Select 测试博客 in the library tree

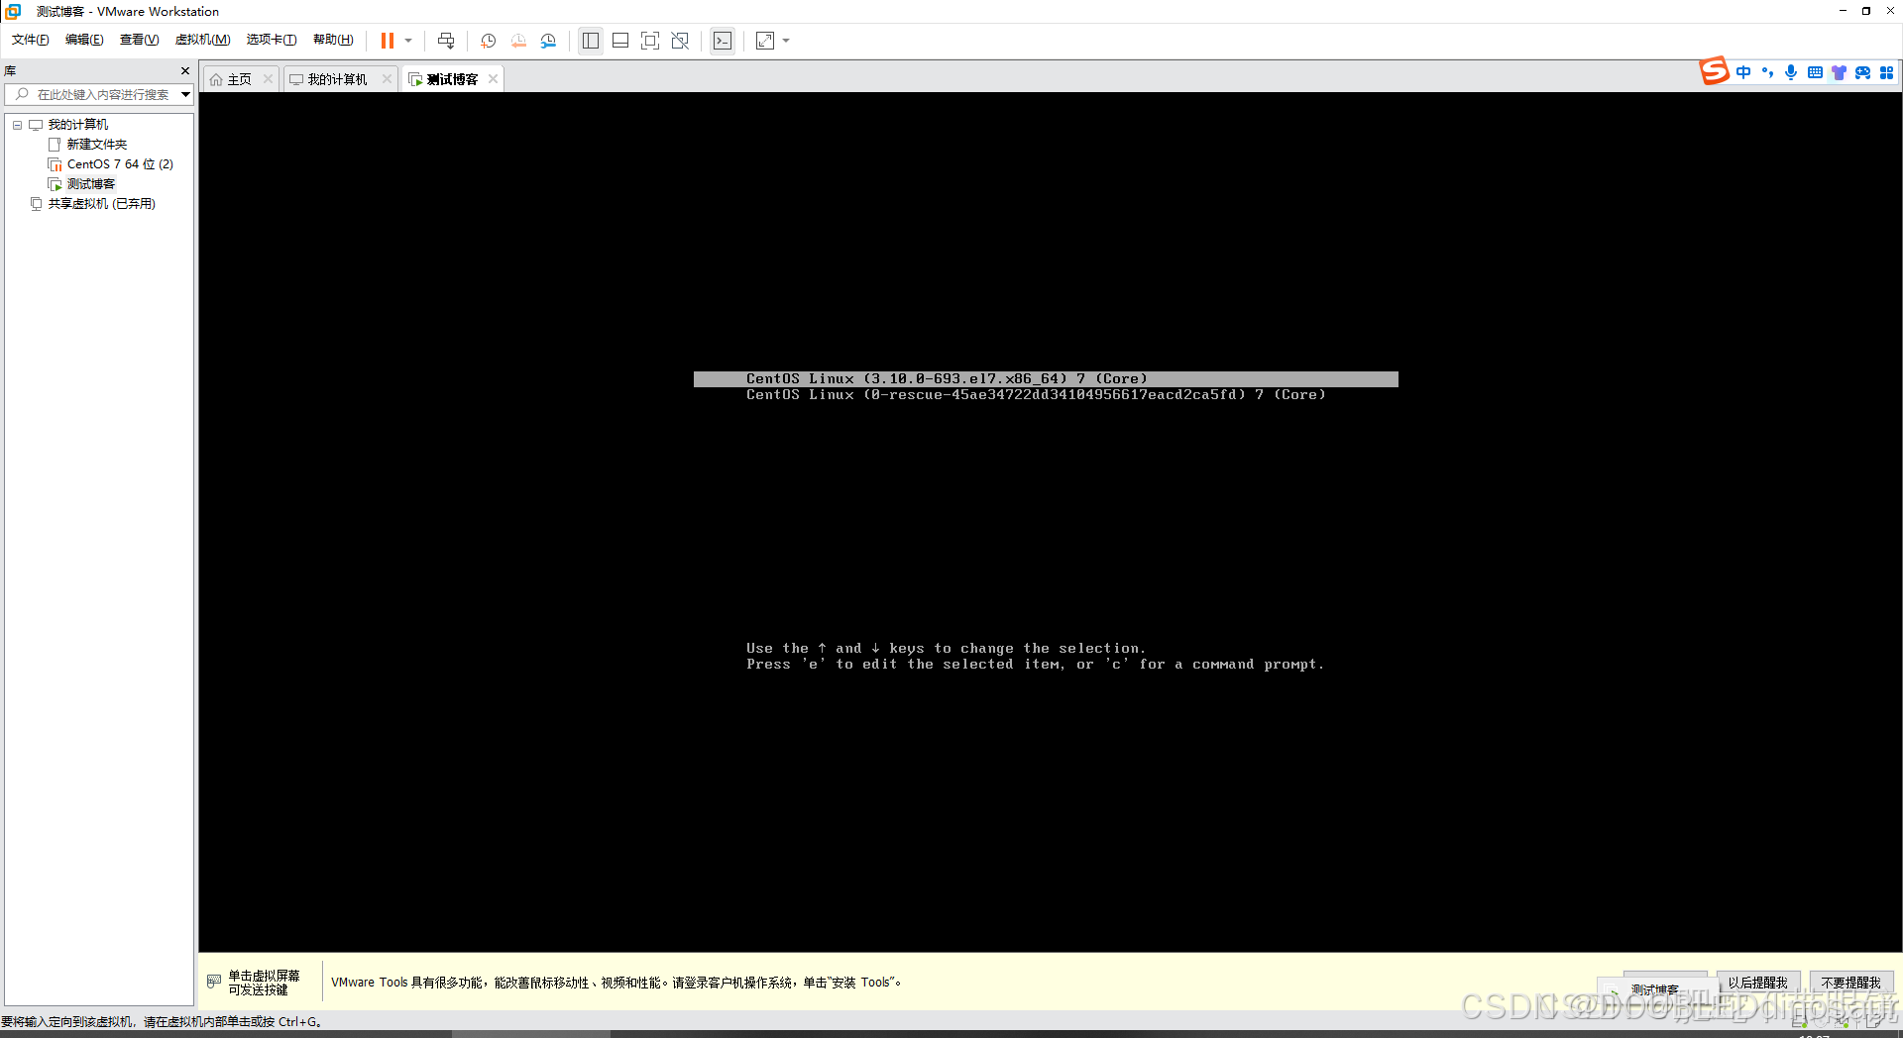(90, 184)
